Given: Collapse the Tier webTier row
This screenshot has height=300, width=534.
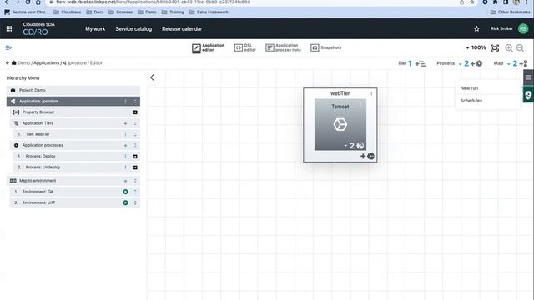Looking at the screenshot, I should click(135, 134).
